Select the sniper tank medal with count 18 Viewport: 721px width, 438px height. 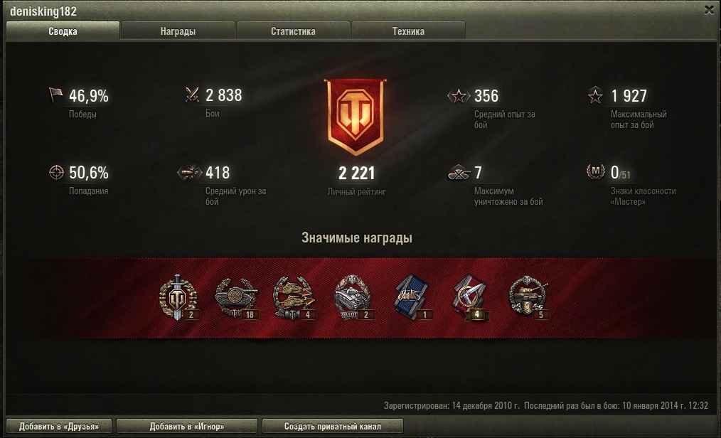(236, 298)
